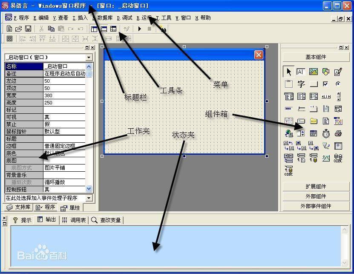Select the label (字) component icon
Screen dimensions: 354x274
coord(301,84)
